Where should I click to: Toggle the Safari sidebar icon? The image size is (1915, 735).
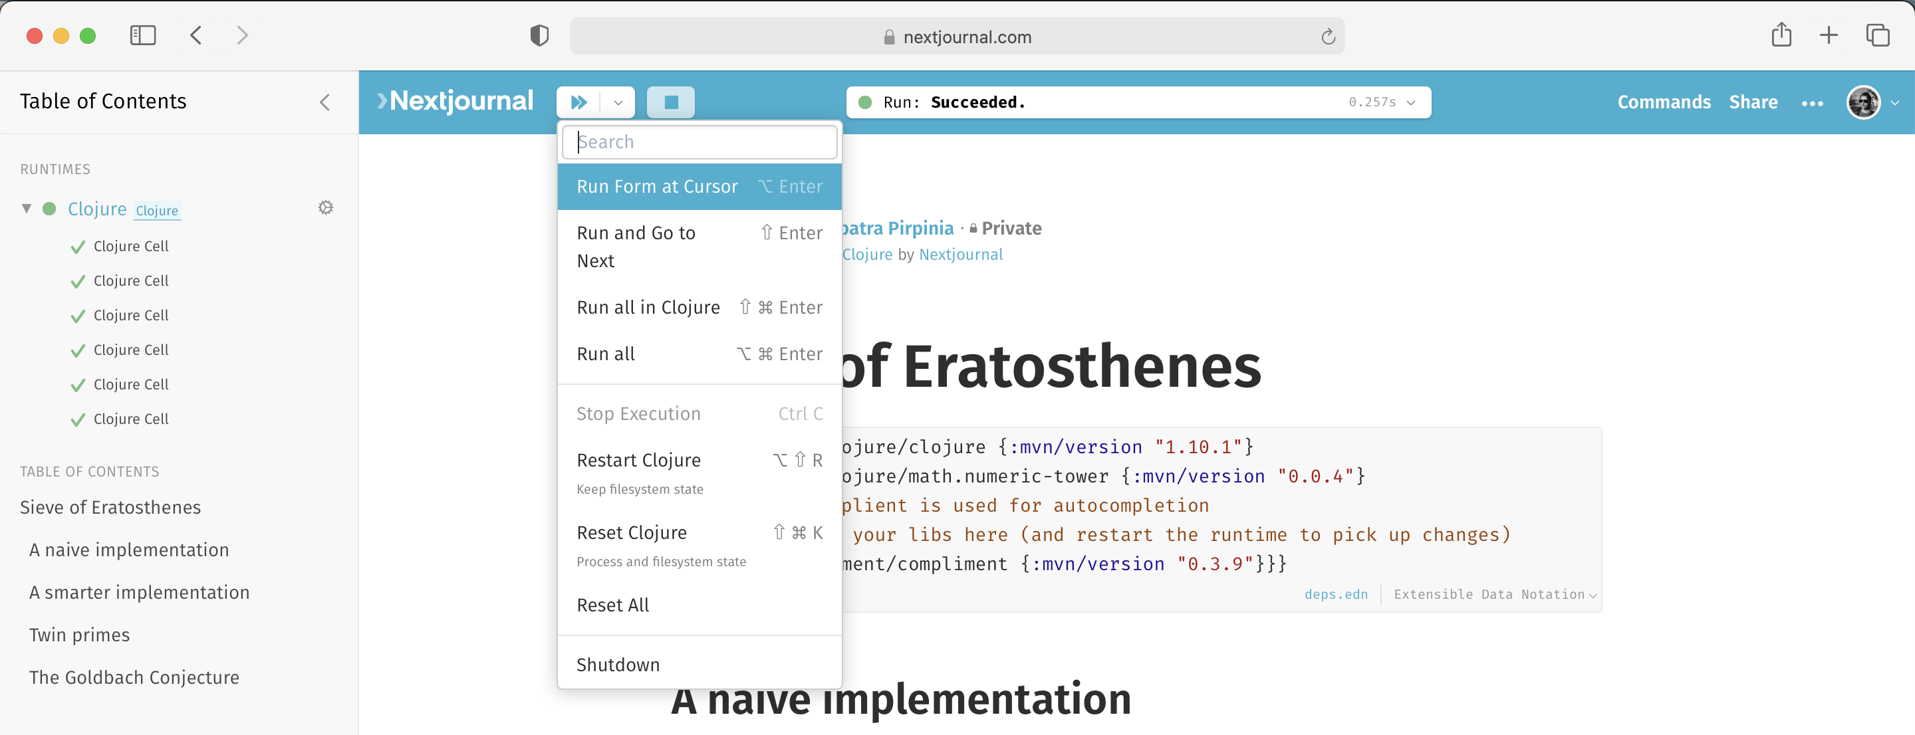[143, 35]
